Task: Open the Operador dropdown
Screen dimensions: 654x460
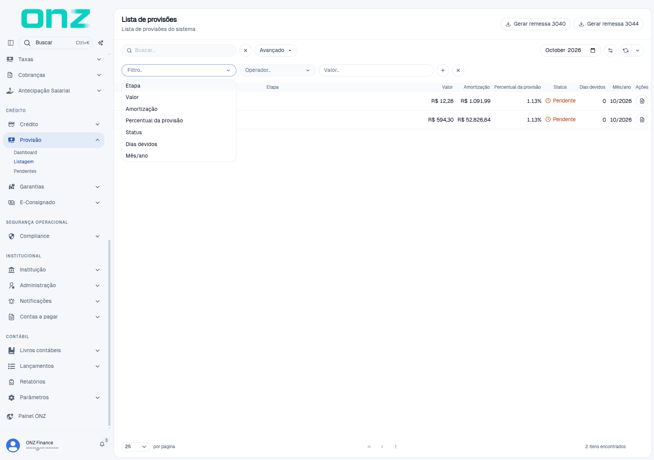Action: tap(277, 70)
